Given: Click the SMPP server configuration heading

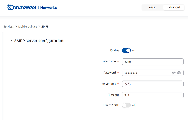Looking at the screenshot, I should pos(39,41).
